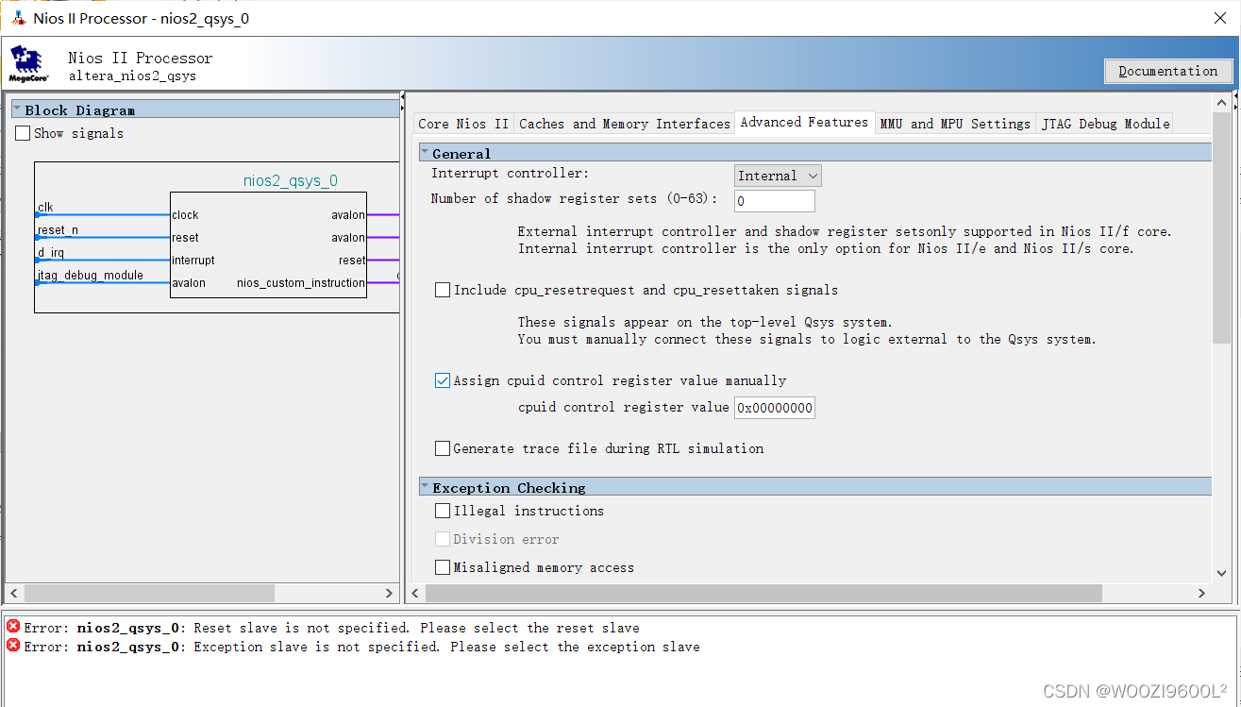Click block diagram horizontal scrollbar right arrow

tap(390, 593)
